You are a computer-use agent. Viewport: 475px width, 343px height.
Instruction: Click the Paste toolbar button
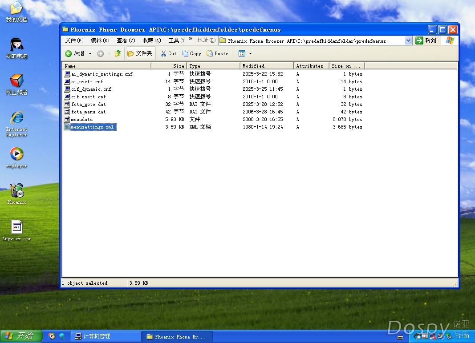218,53
